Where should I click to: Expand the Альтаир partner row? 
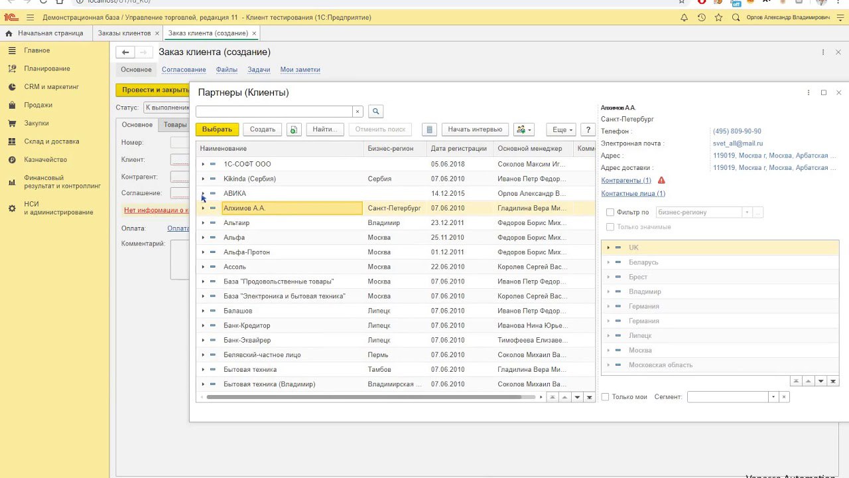pyautogui.click(x=203, y=223)
